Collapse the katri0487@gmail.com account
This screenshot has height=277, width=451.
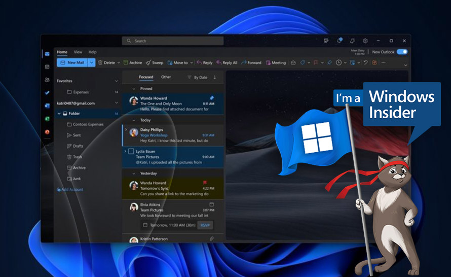click(116, 103)
